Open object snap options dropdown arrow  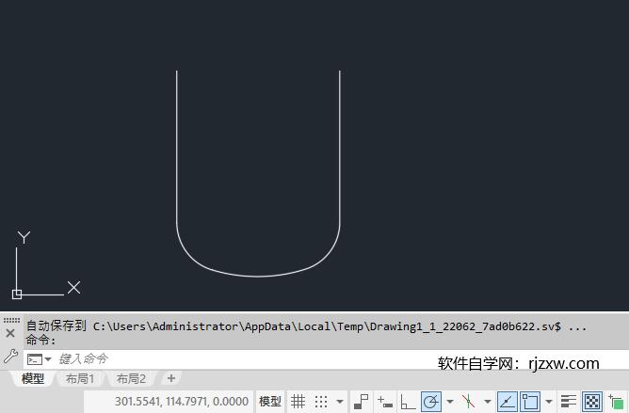point(549,402)
